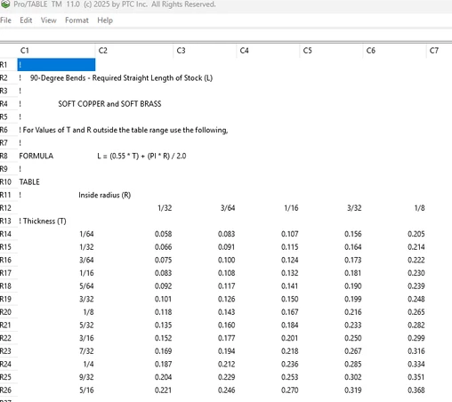The width and height of the screenshot is (452, 402).
Task: Click value 0.058 in row R14
Action: click(163, 234)
